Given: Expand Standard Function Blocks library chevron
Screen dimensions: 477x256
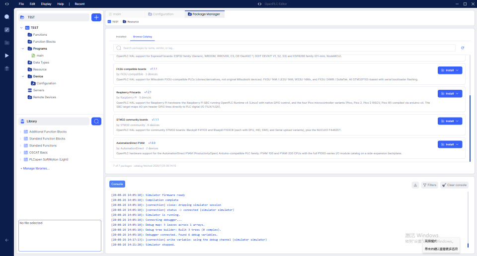Looking at the screenshot, I should [20, 139].
